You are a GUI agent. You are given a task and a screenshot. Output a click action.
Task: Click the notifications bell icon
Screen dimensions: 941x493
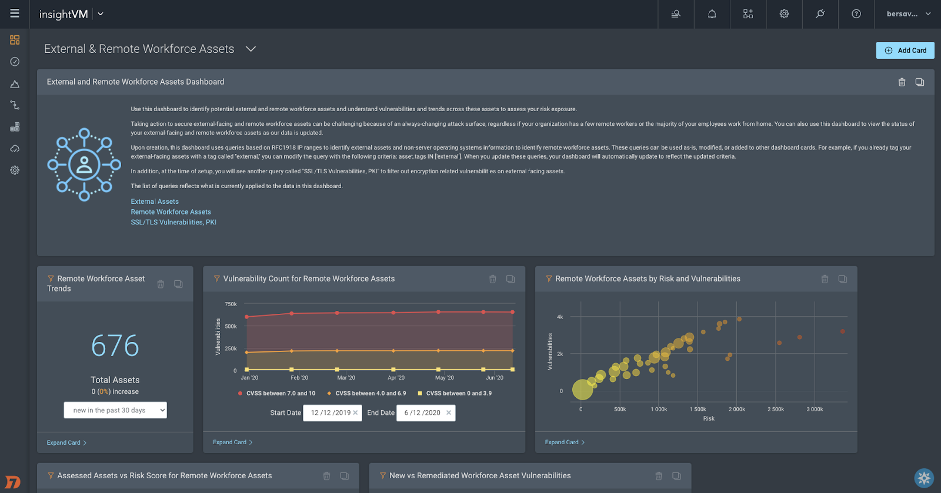(712, 14)
